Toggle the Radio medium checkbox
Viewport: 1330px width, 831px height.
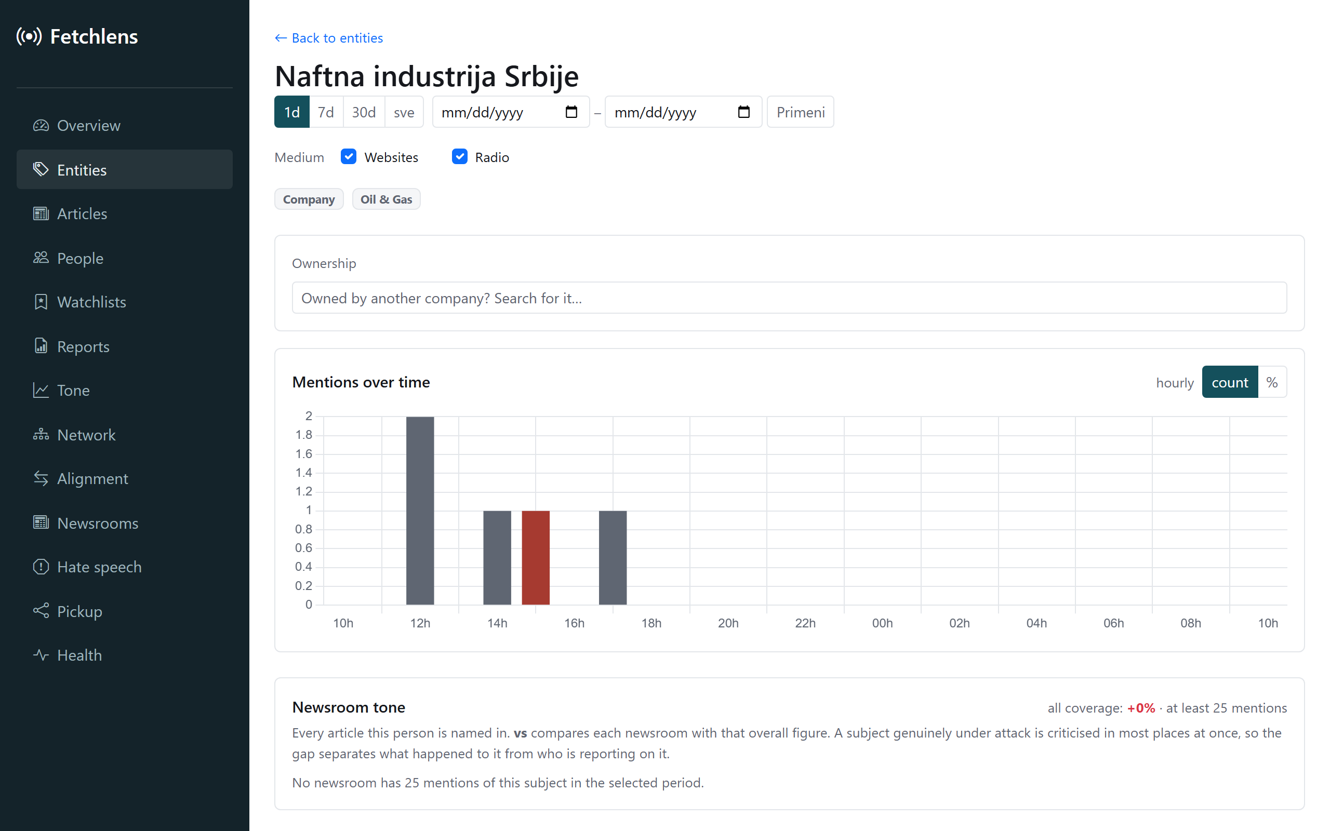pos(459,157)
